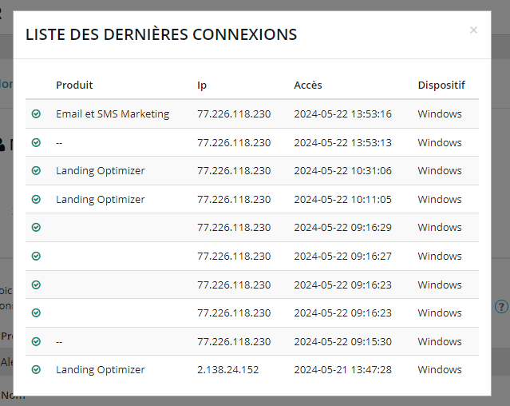Click the Liste des dernières connexions title
Viewport: 510px width, 406px height.
click(x=161, y=34)
